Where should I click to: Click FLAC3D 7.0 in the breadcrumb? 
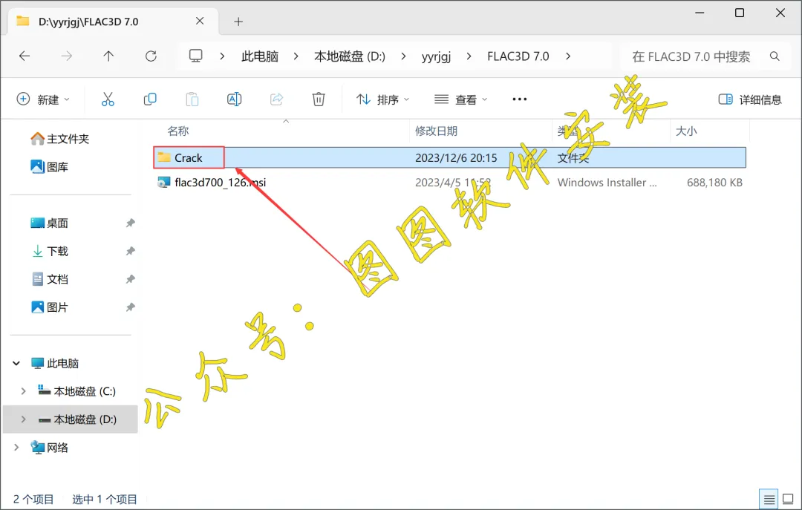pos(518,56)
